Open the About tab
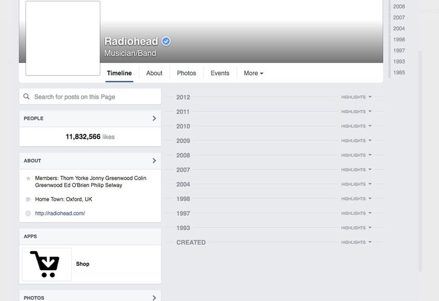 pyautogui.click(x=154, y=73)
